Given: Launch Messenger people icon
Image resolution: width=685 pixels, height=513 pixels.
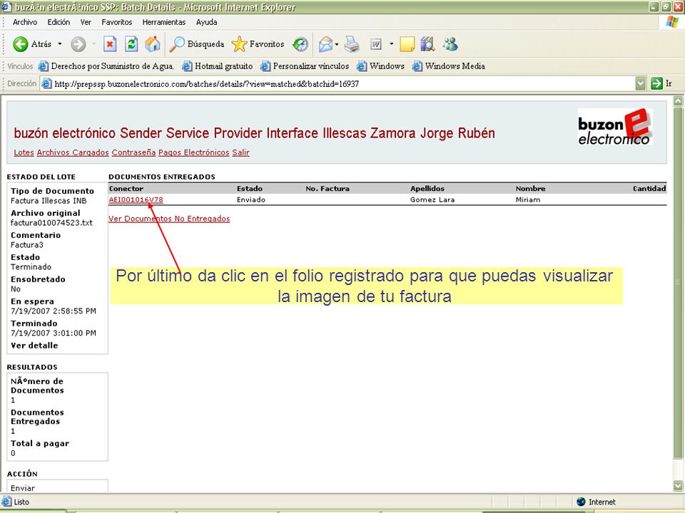Looking at the screenshot, I should (x=450, y=44).
